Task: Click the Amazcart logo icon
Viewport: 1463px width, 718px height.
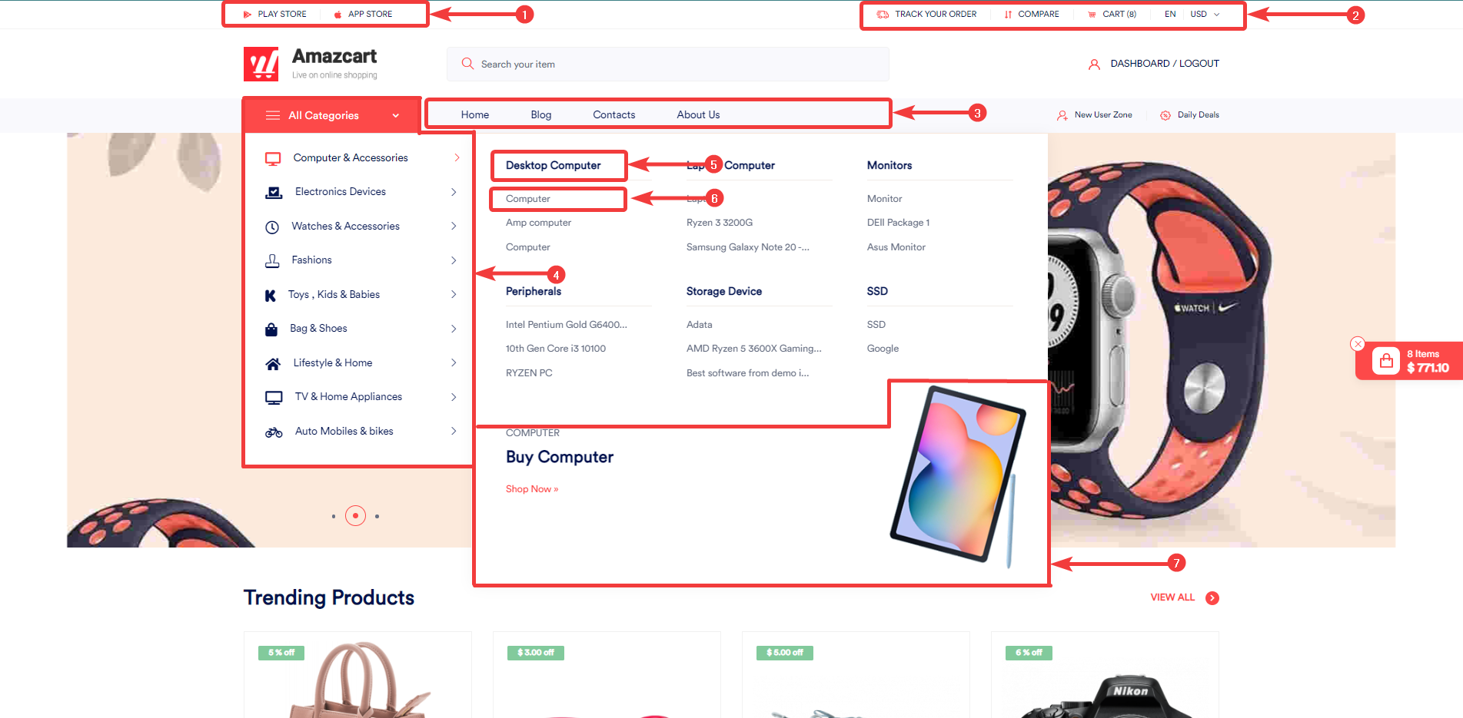Action: point(261,64)
